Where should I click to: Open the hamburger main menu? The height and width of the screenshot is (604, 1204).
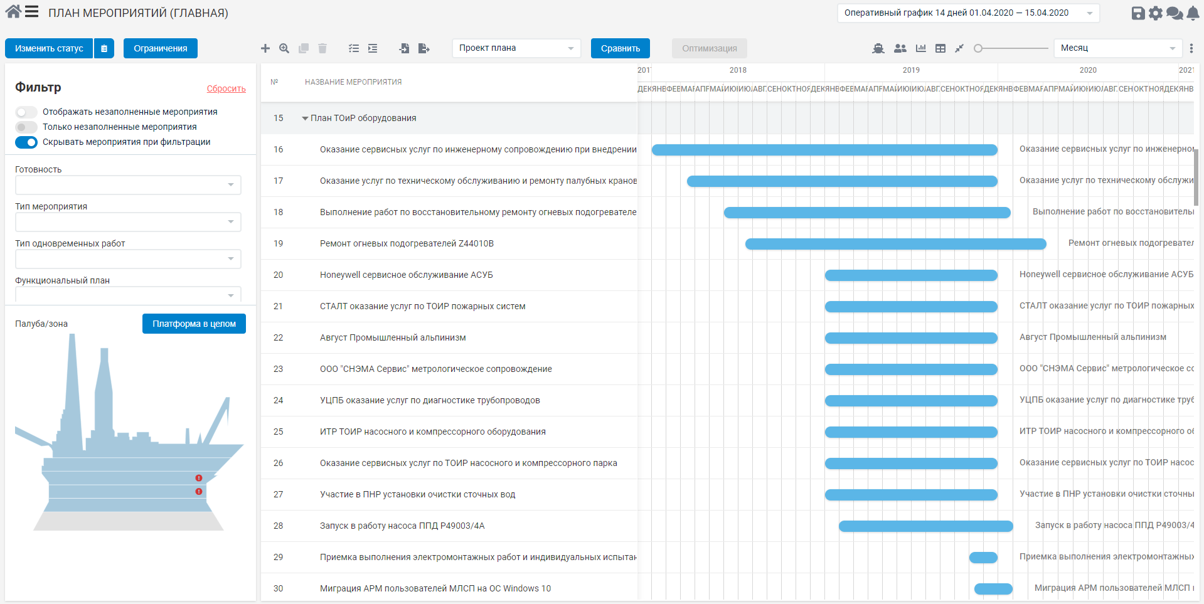(32, 12)
